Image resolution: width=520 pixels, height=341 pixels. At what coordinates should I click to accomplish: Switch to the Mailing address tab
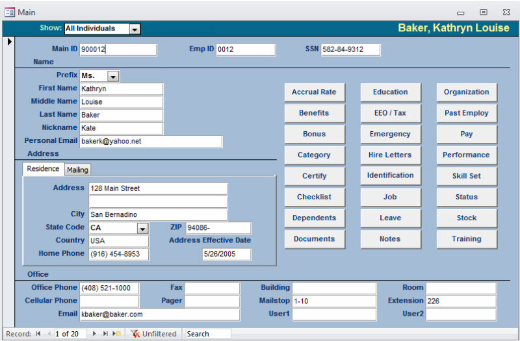(77, 170)
